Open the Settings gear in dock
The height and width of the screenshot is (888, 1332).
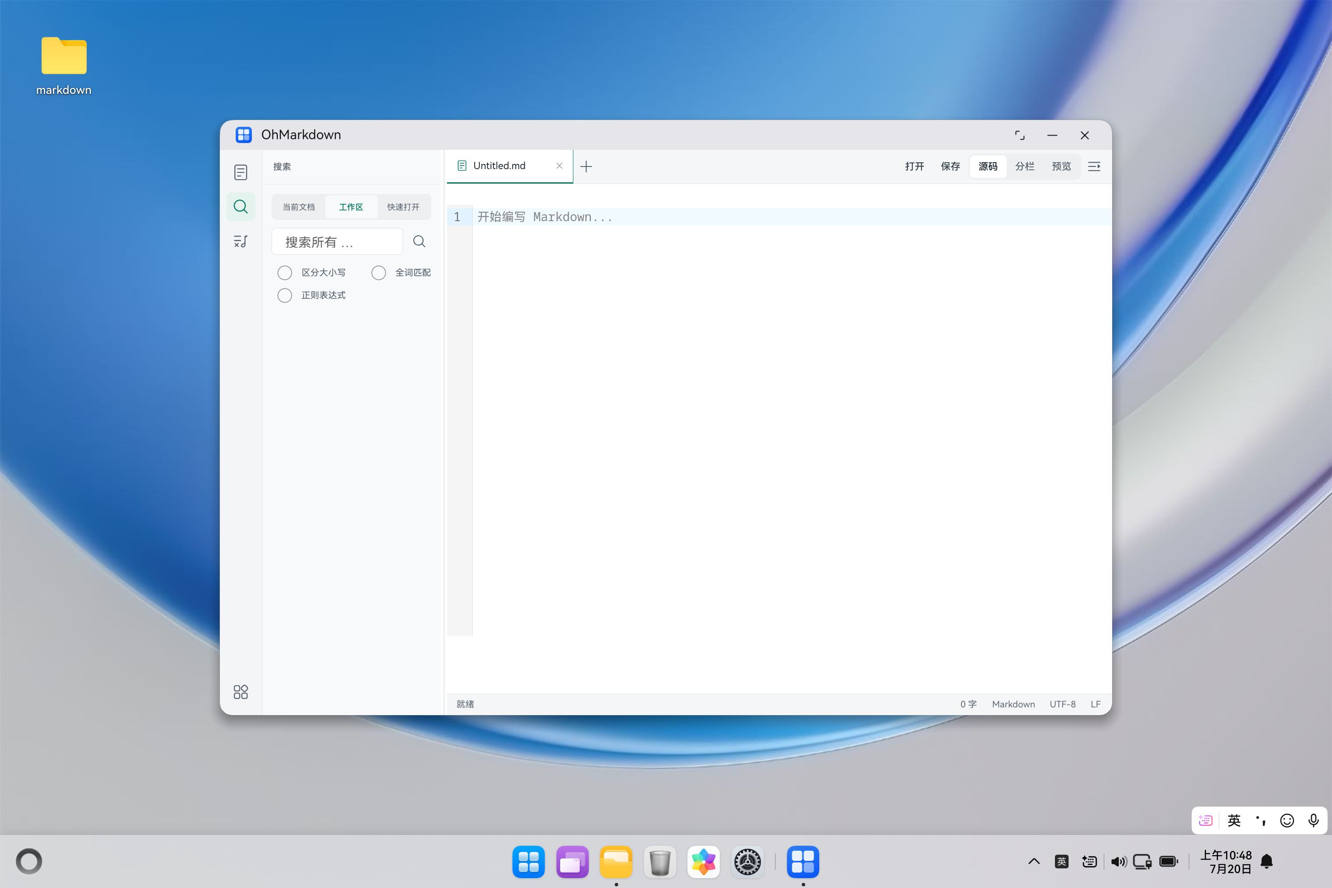click(748, 862)
